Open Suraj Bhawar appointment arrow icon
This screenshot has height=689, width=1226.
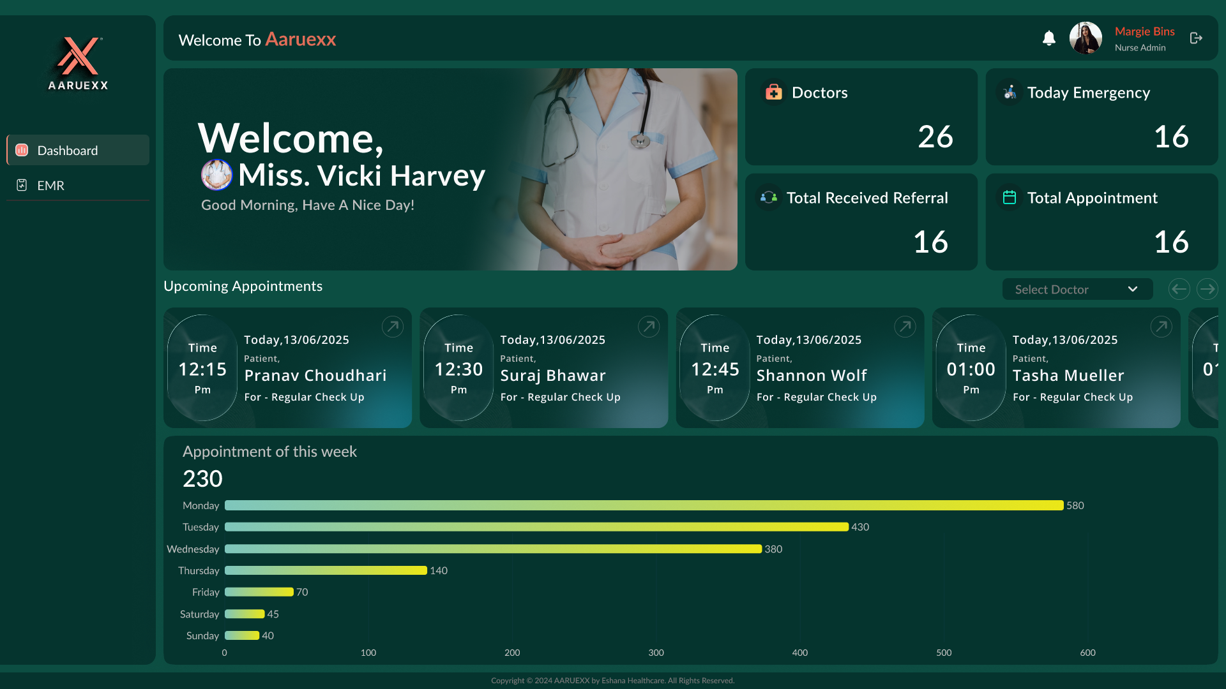pos(649,327)
